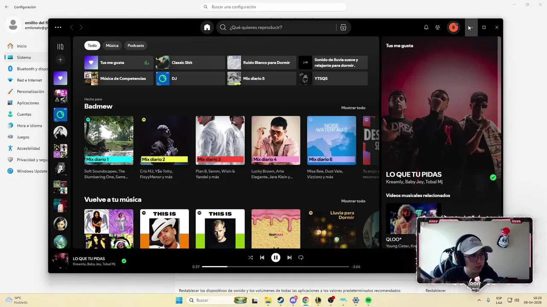This screenshot has height=307, width=547.
Task: Open the YTSQS playlist tile
Action: click(x=333, y=78)
